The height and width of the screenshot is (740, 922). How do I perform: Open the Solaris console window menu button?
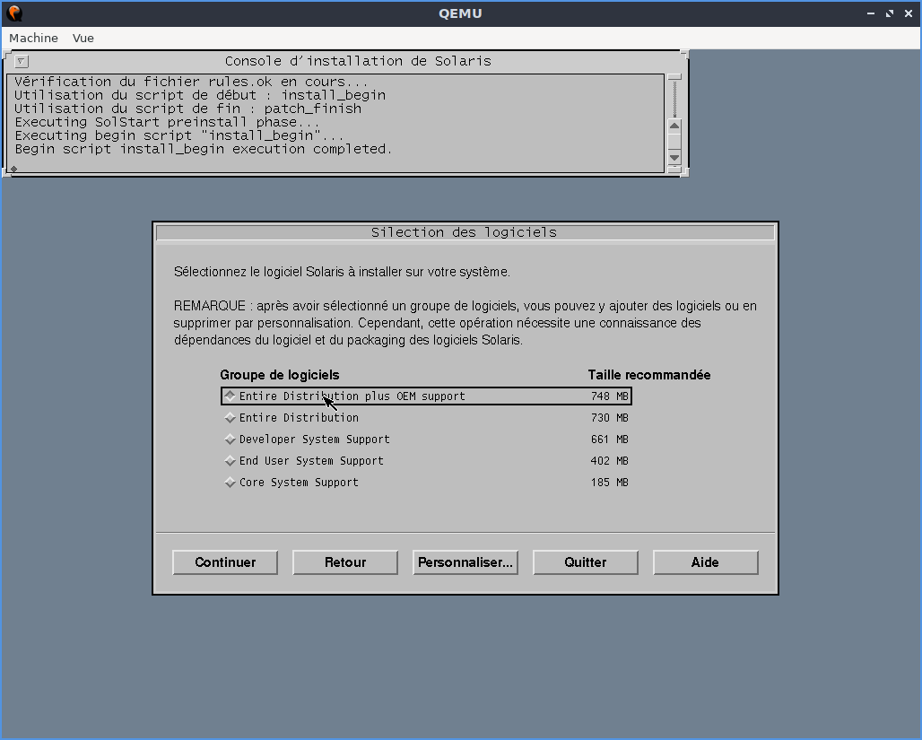tap(22, 61)
